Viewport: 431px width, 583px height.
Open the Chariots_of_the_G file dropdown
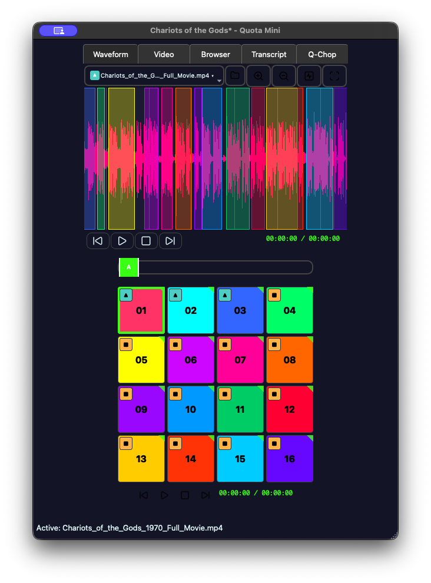(154, 76)
